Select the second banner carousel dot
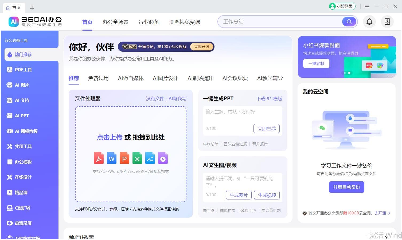This screenshot has width=402, height=240. pyautogui.click(x=349, y=73)
